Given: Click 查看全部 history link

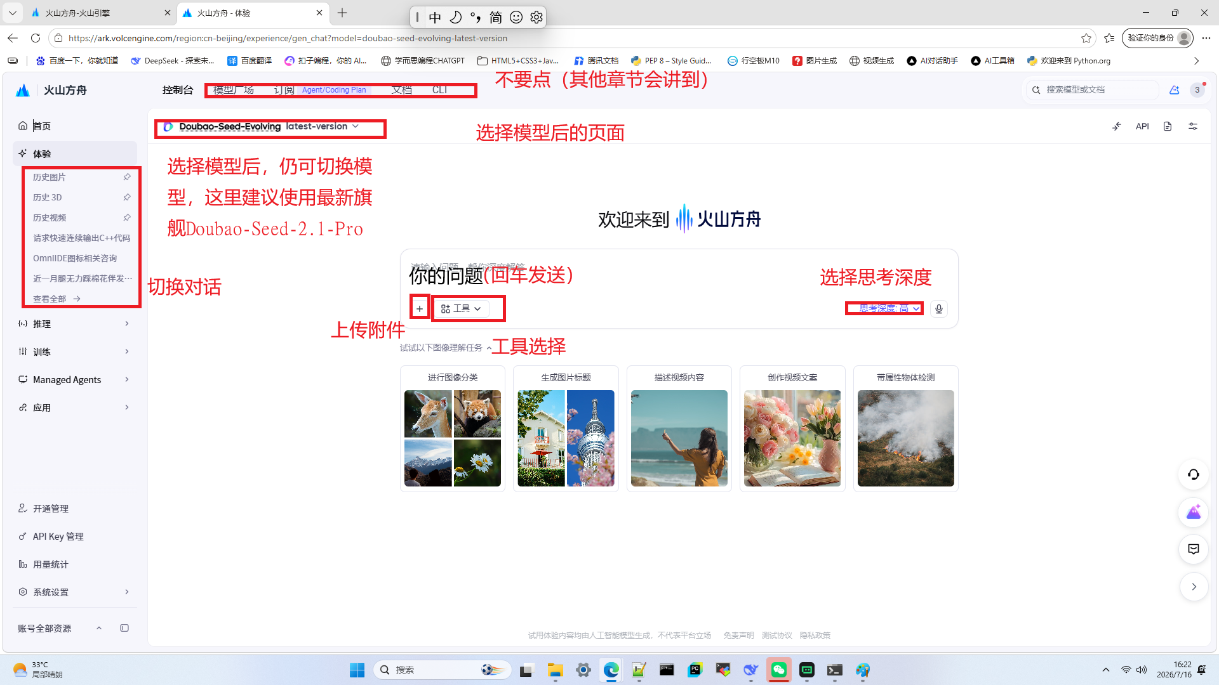Looking at the screenshot, I should coord(57,299).
